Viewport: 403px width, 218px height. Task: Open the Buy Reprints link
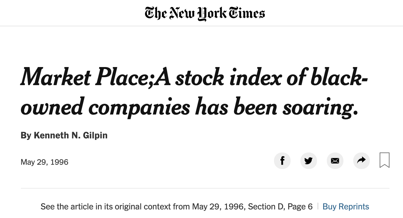coord(346,207)
